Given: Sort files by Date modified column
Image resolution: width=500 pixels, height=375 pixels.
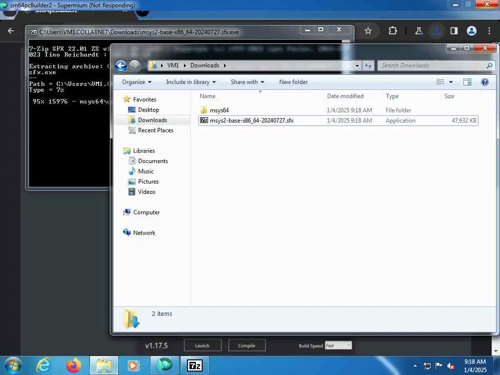Looking at the screenshot, I should (345, 96).
